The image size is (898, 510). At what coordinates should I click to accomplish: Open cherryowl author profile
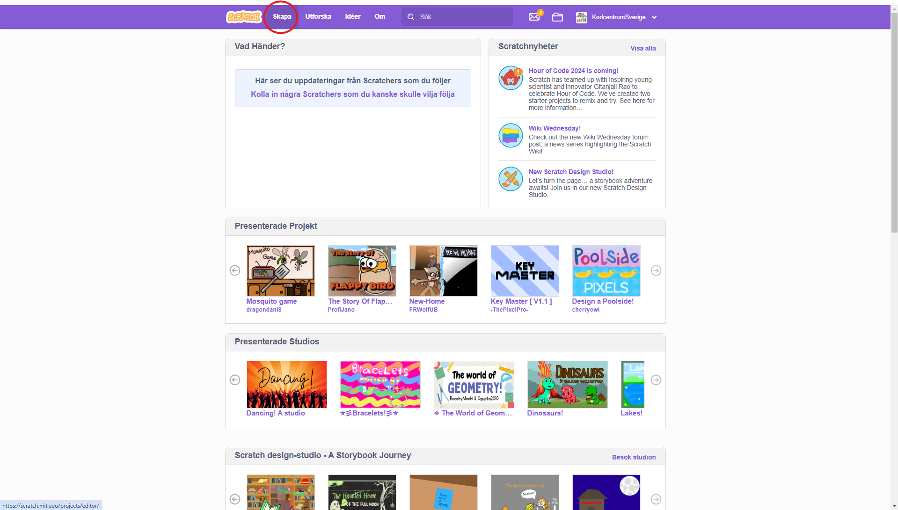pyautogui.click(x=585, y=310)
